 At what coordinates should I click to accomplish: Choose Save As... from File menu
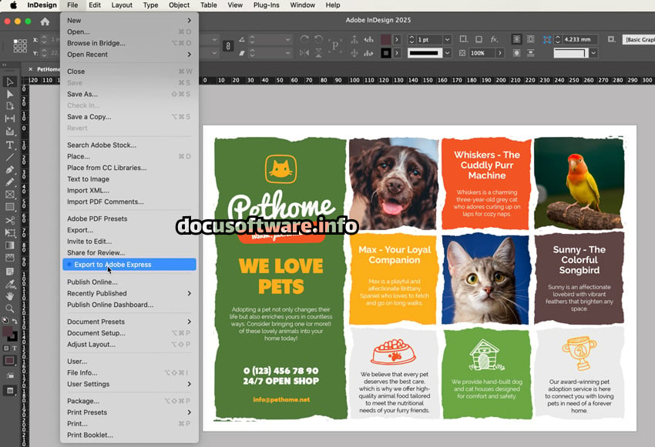pyautogui.click(x=129, y=94)
